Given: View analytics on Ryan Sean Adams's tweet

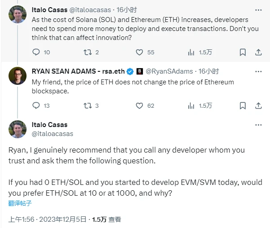Looking at the screenshot, I should 191,105.
